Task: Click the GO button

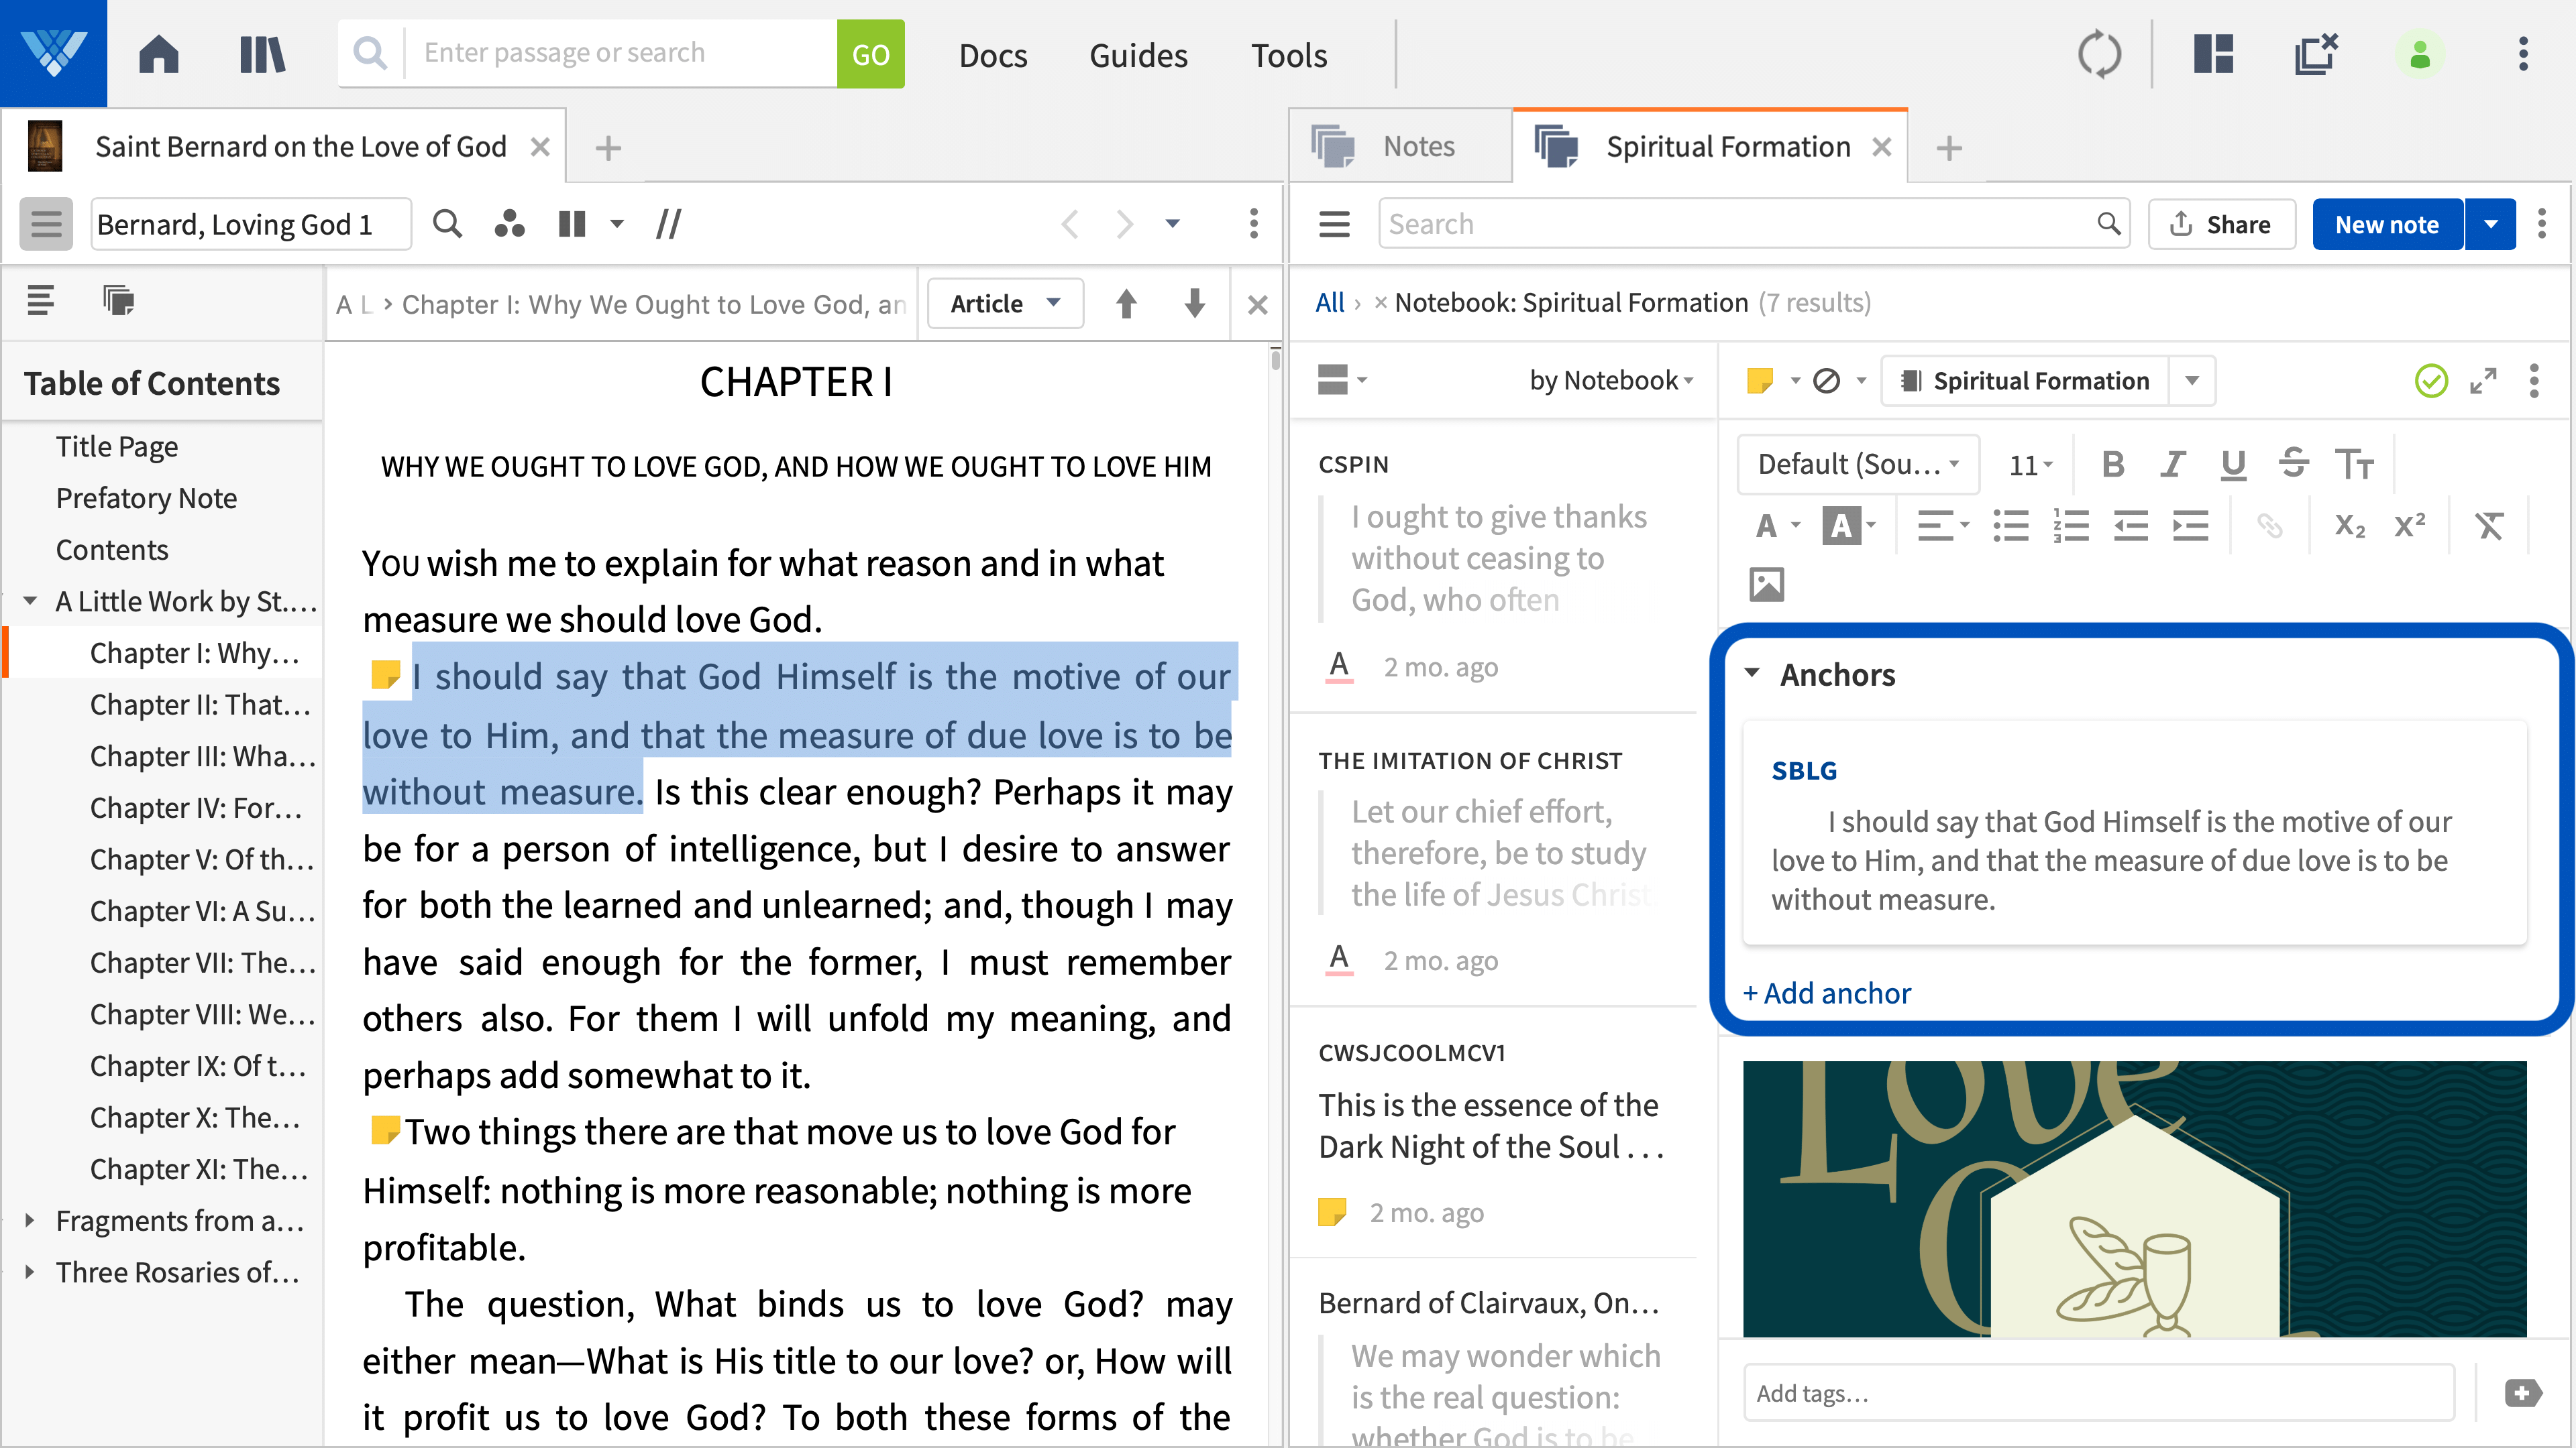Action: pyautogui.click(x=870, y=54)
